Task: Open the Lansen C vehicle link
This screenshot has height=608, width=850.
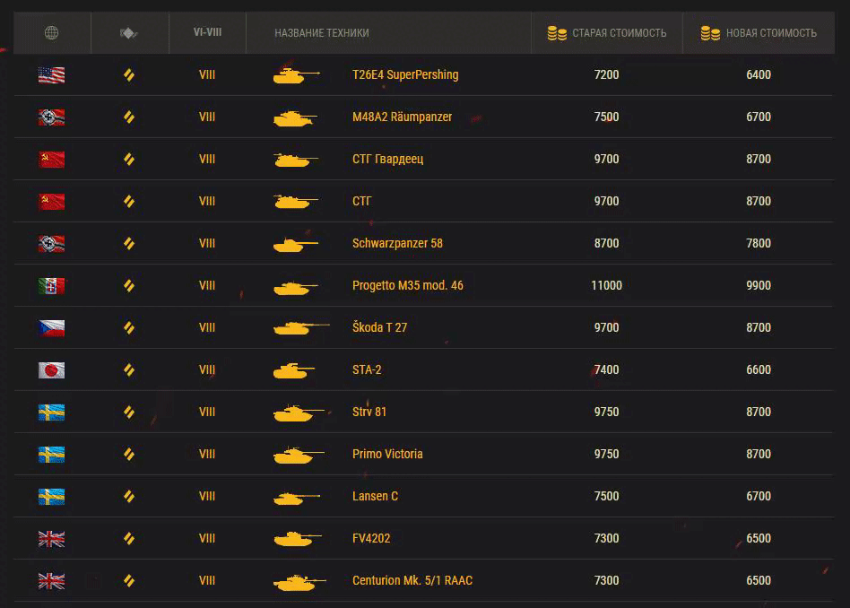Action: [375, 496]
